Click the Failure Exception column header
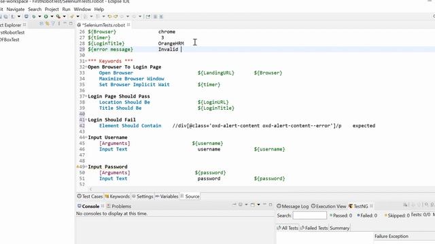 coord(391,237)
